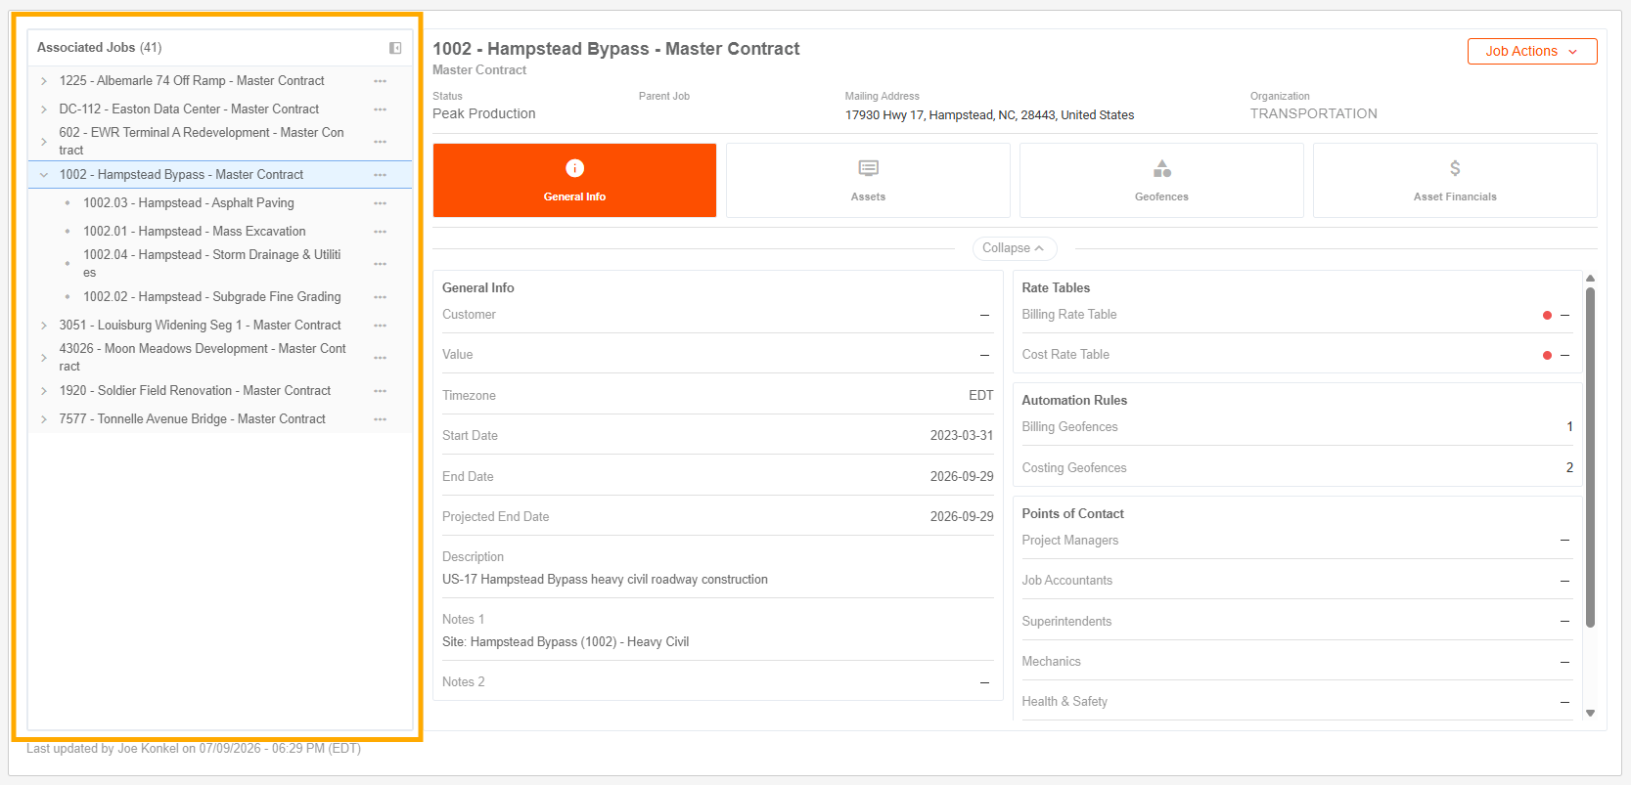The width and height of the screenshot is (1631, 785).
Task: Open more options for 3051 - Louisburg Widening
Action: pyautogui.click(x=380, y=326)
